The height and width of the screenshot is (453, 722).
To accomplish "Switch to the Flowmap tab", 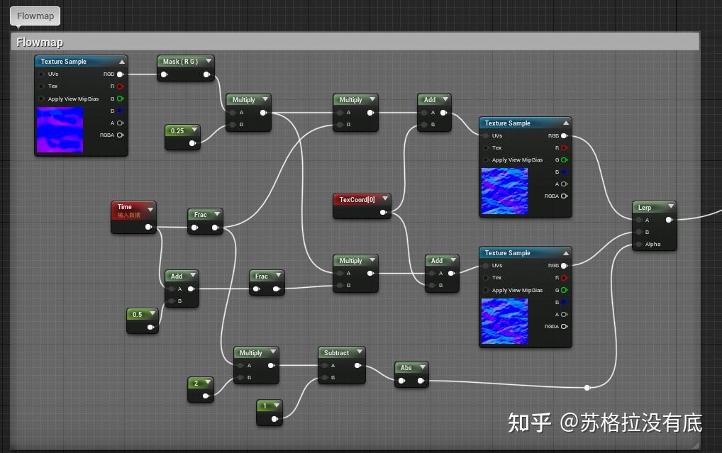I will 34,16.
